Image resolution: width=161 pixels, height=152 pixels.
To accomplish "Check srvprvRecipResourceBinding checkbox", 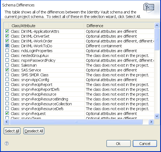I will tap(7, 99).
